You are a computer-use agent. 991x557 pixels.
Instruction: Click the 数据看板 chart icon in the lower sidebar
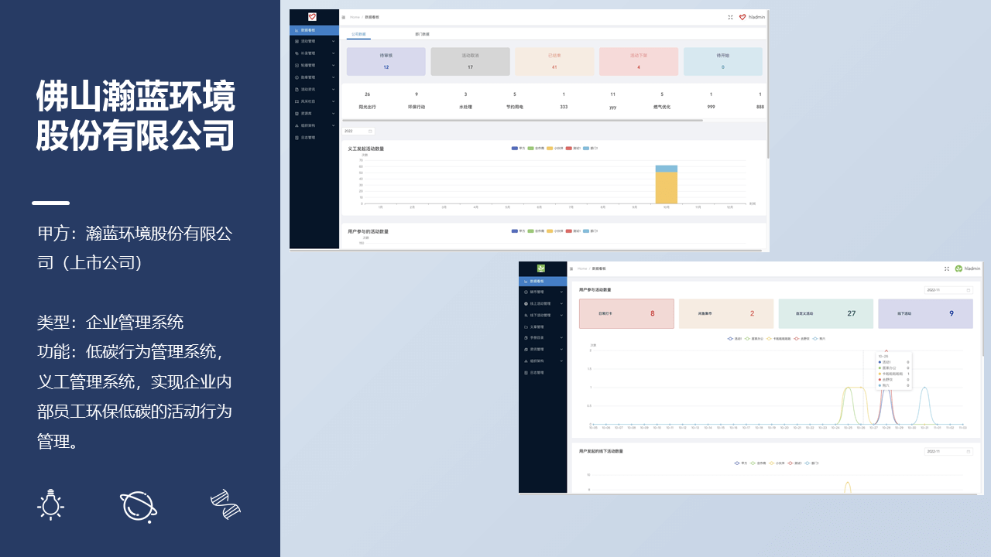(526, 282)
